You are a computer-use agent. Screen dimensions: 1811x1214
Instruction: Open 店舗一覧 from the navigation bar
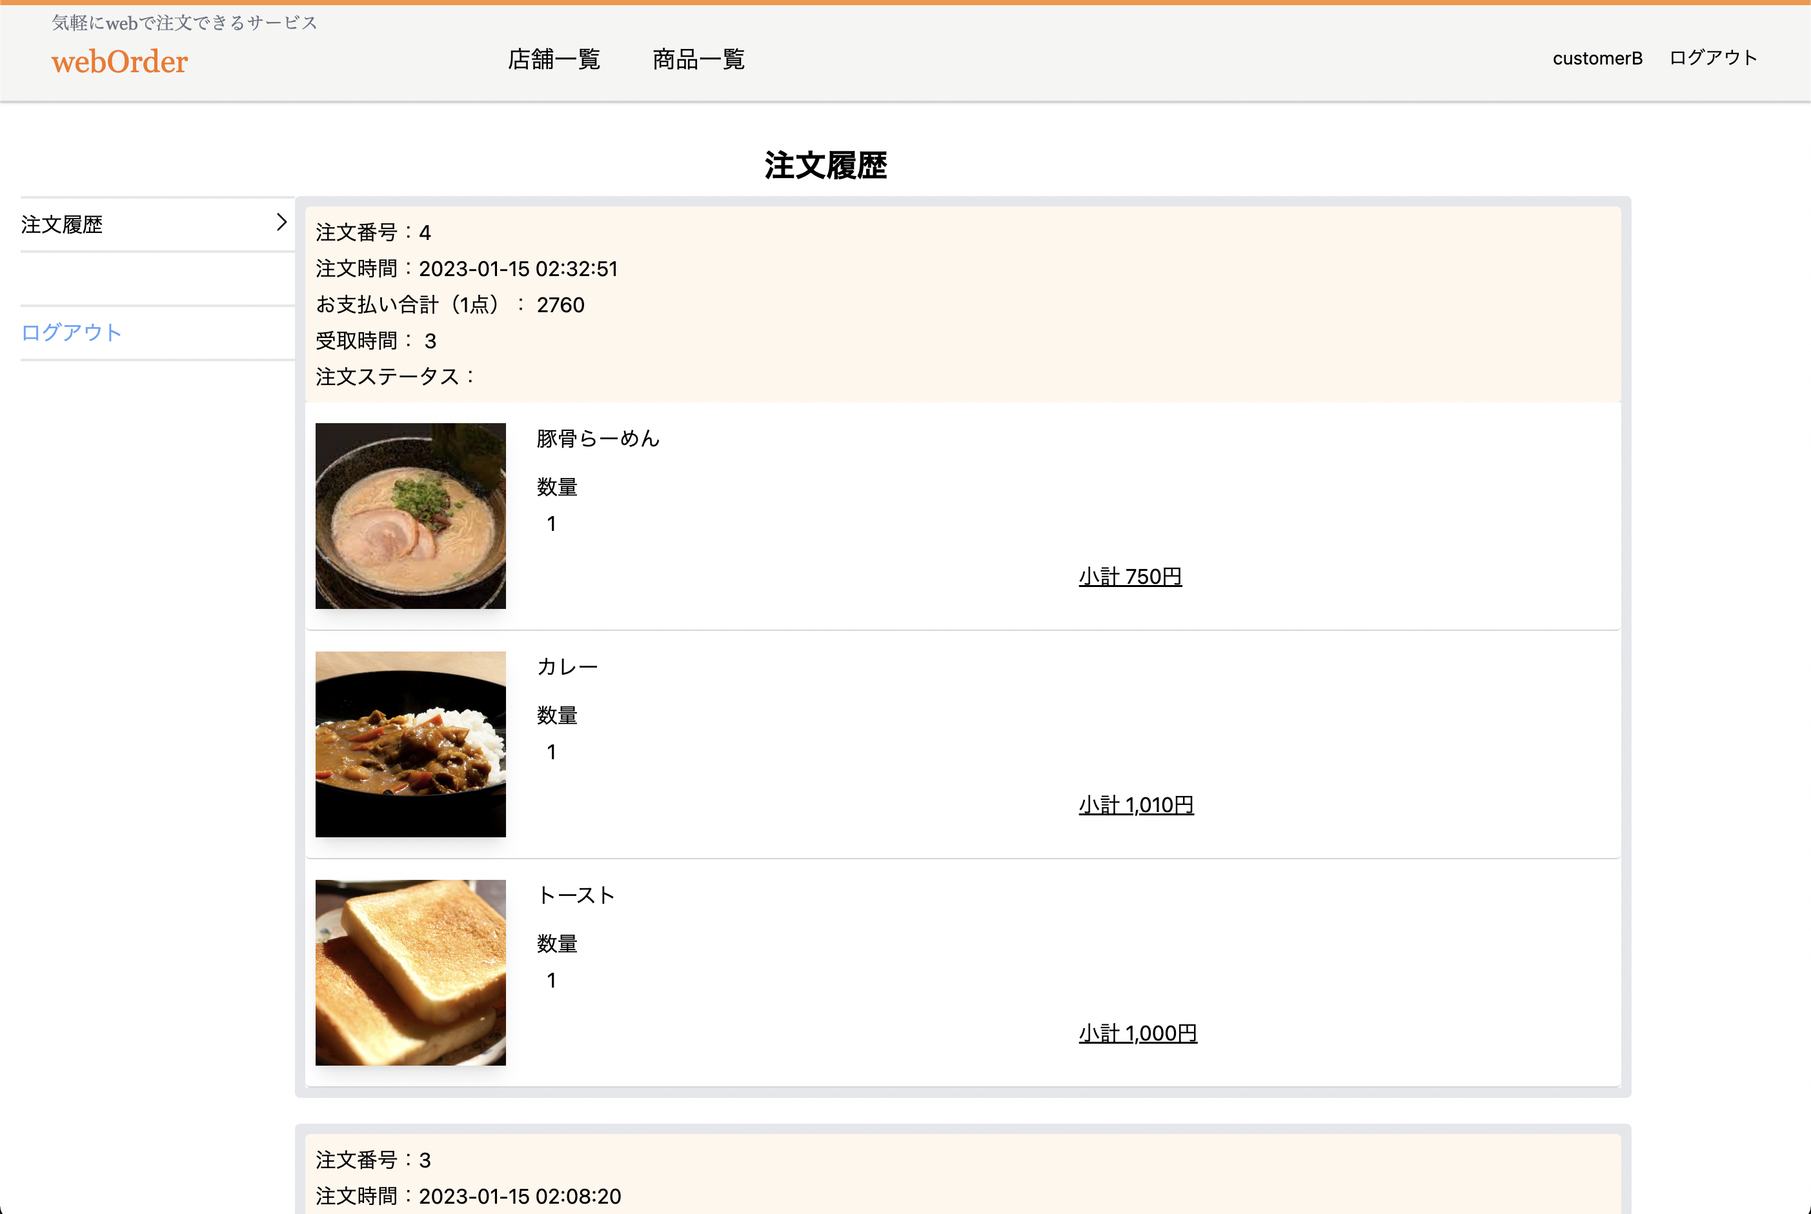[x=553, y=59]
